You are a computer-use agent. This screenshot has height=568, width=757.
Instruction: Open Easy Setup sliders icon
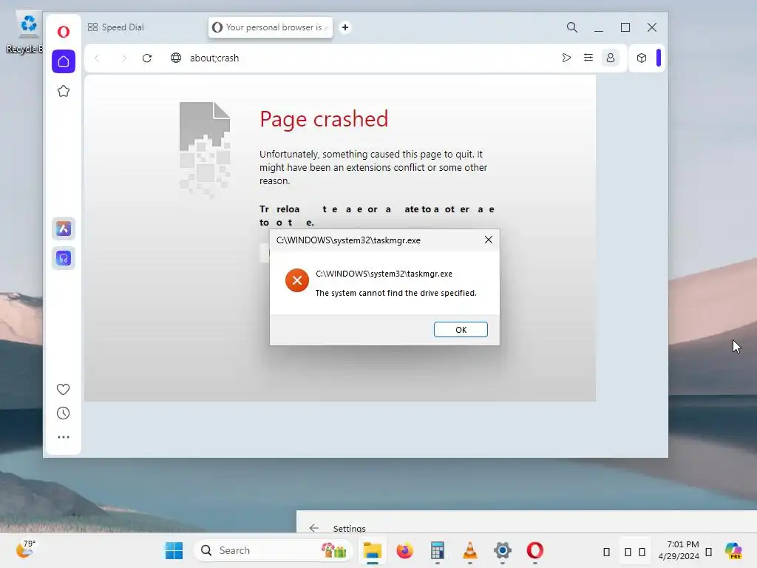point(588,58)
